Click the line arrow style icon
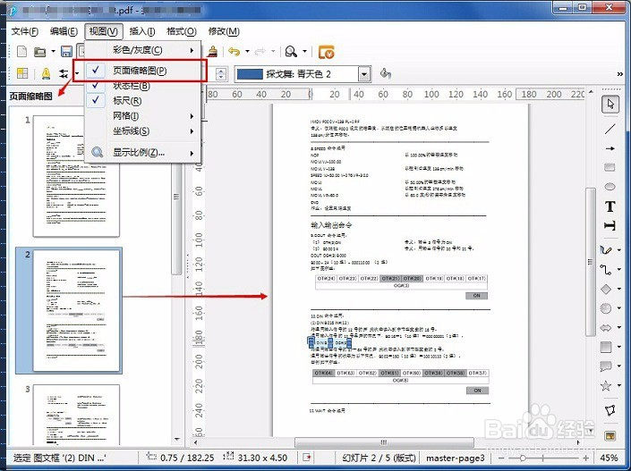The image size is (631, 471). pyautogui.click(x=64, y=73)
